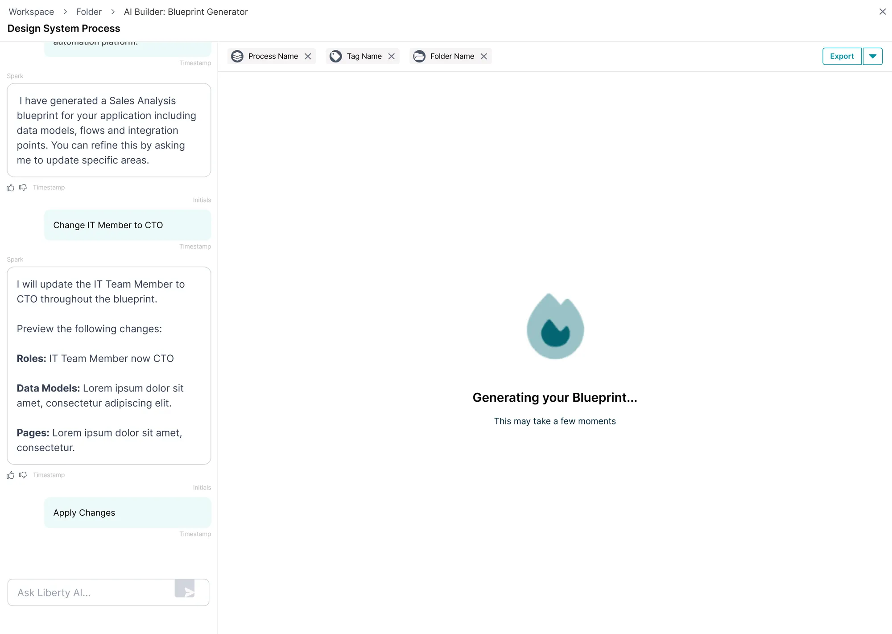Remove the Process Name chip

(x=308, y=56)
